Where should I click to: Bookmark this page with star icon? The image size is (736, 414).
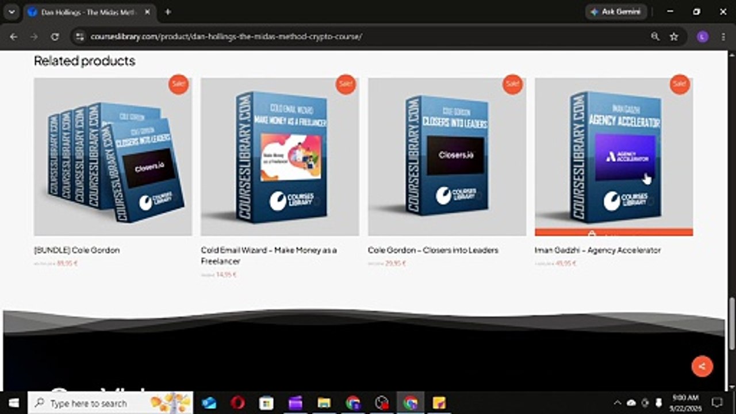tap(674, 36)
